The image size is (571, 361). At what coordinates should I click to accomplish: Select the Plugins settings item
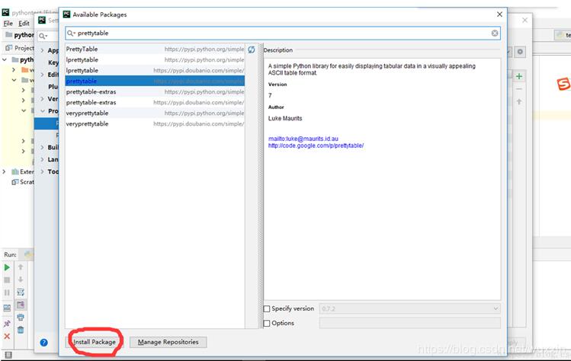(x=53, y=87)
